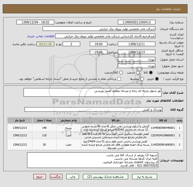Viewport: 193px width, 187px height.
Task: Click the واحد شمارش column header
Action: [69, 120]
